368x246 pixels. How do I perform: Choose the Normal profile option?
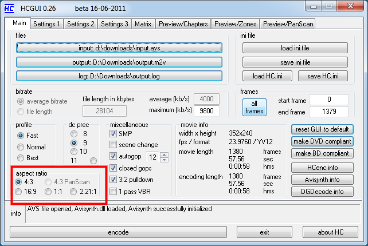(21, 147)
